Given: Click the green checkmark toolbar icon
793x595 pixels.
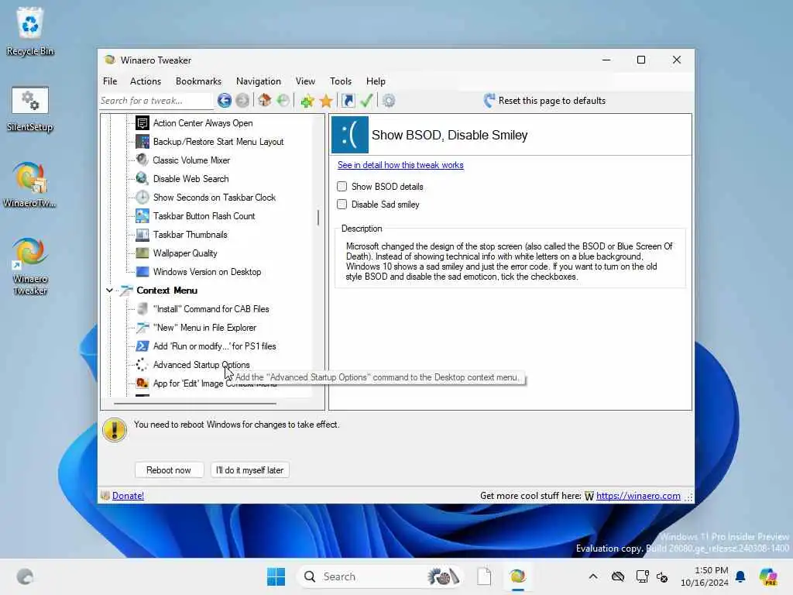Looking at the screenshot, I should (366, 100).
